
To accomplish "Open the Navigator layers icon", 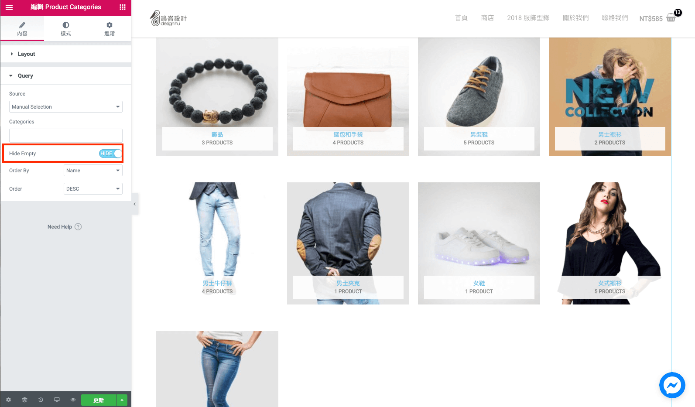I will pos(24,400).
